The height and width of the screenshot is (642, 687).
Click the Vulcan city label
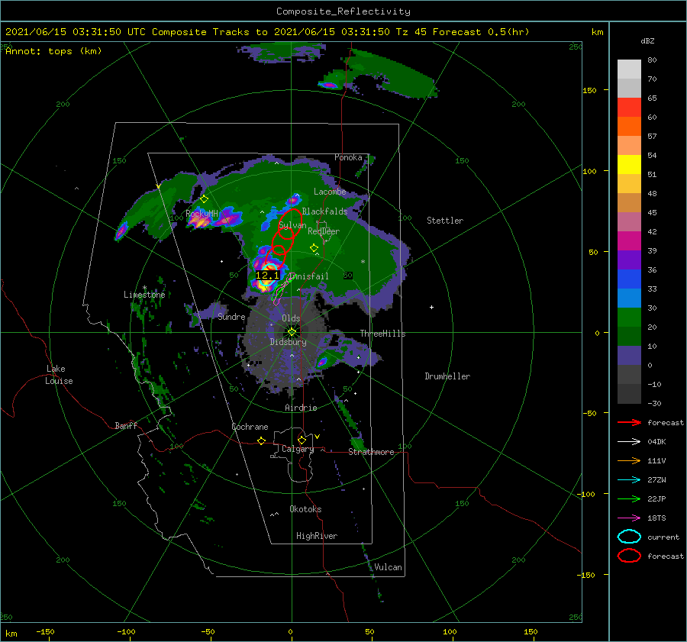tap(388, 567)
